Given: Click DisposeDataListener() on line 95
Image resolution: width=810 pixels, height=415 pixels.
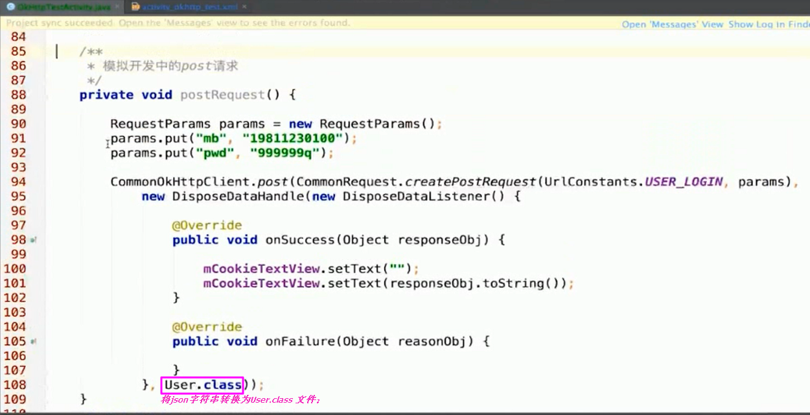Looking at the screenshot, I should coord(423,196).
